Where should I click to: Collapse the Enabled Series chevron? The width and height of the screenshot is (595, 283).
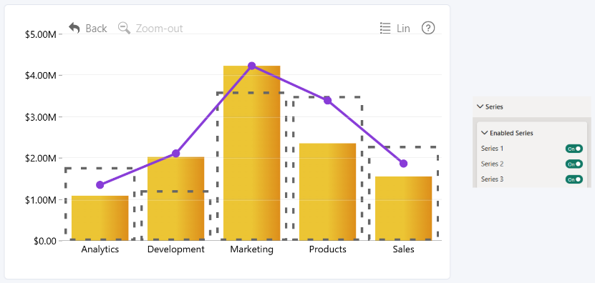point(484,133)
